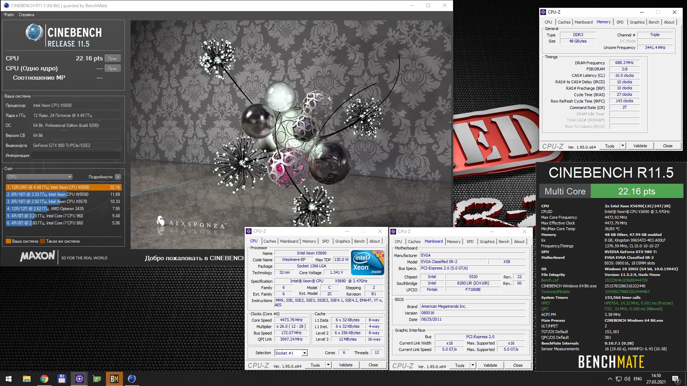687x386 pixels.
Task: Click Close in CPU-Z Mainboard window
Action: point(518,365)
